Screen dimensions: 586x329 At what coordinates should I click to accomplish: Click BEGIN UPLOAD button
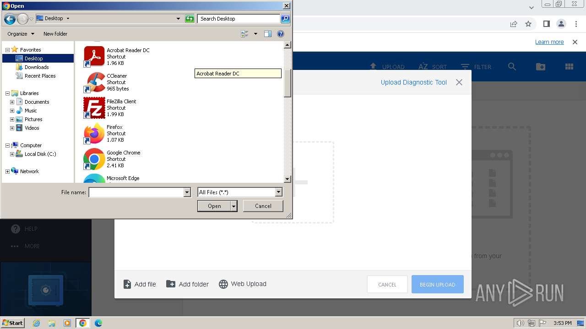click(x=437, y=284)
